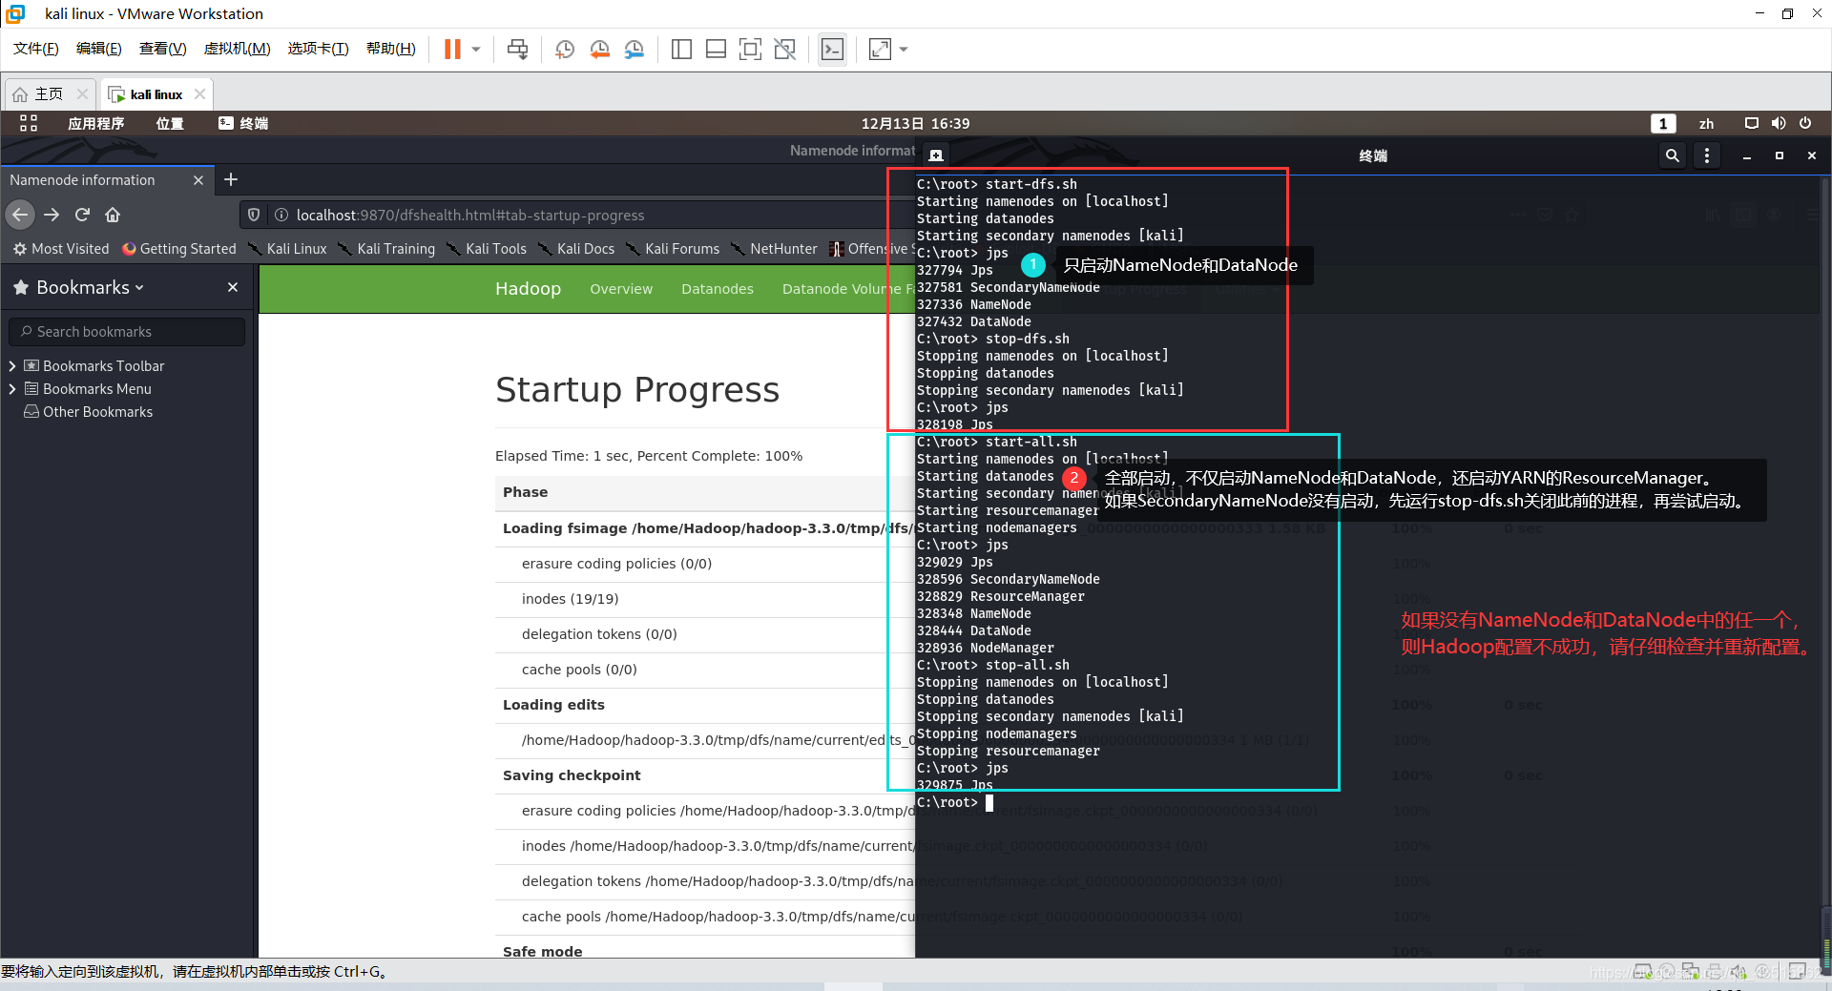Screen dimensions: 1832x991
Task: Open the search icon in the terminal titlebar
Action: [x=1672, y=155]
